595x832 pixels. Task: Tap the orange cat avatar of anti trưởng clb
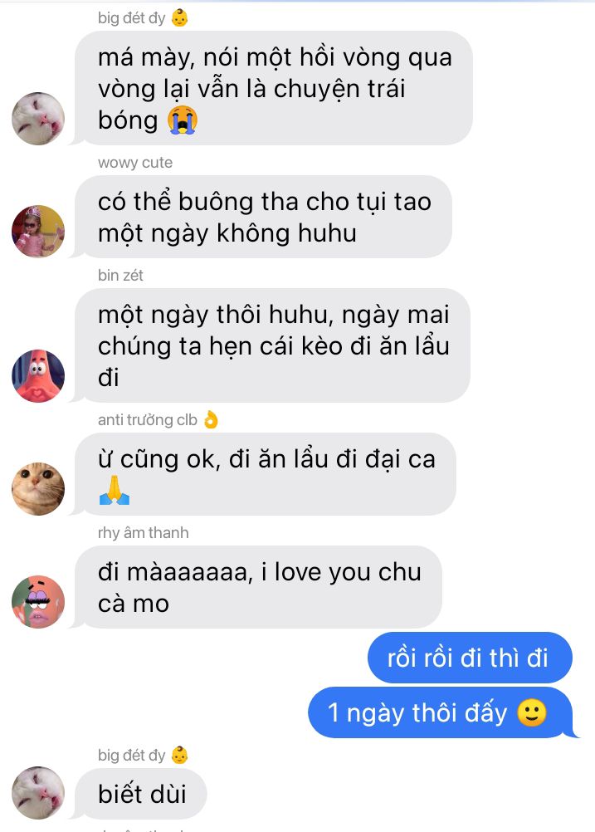click(38, 489)
